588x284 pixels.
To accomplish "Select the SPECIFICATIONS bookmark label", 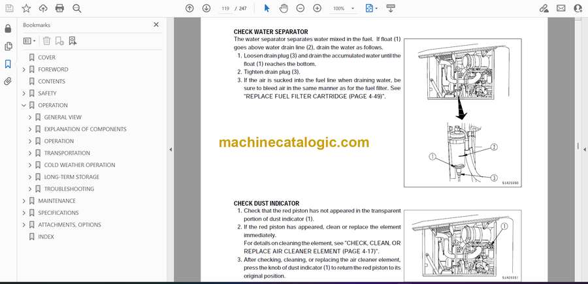I will click(x=58, y=213).
